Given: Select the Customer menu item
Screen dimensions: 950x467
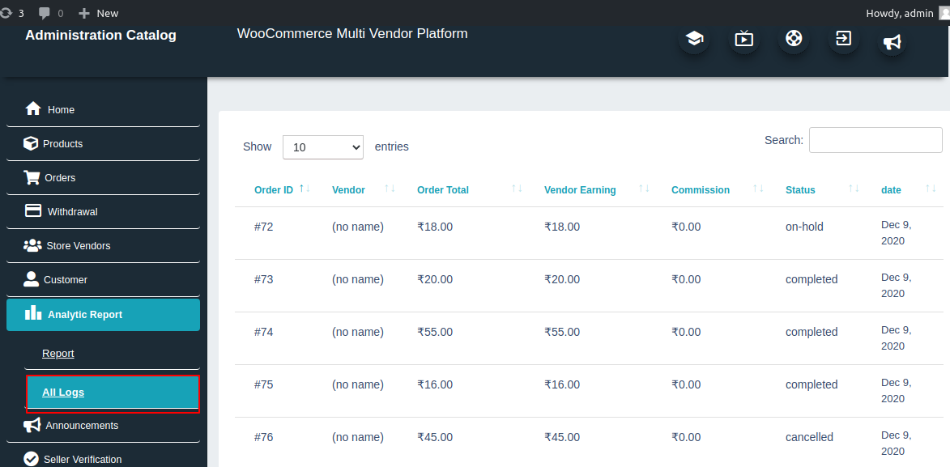Looking at the screenshot, I should [103, 280].
